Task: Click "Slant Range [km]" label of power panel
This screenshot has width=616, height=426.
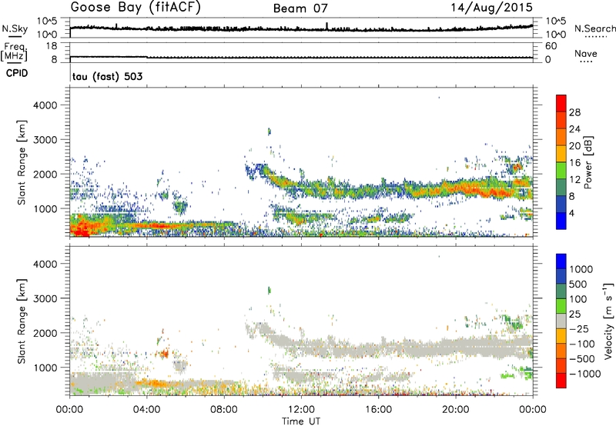Action: click(x=22, y=162)
